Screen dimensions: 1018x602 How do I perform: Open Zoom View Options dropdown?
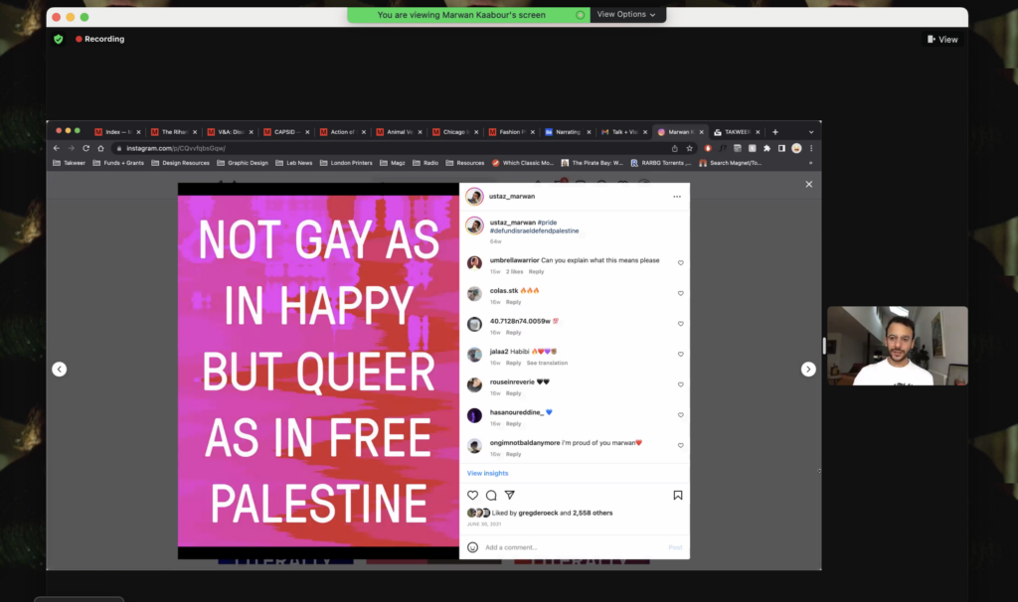pyautogui.click(x=628, y=15)
